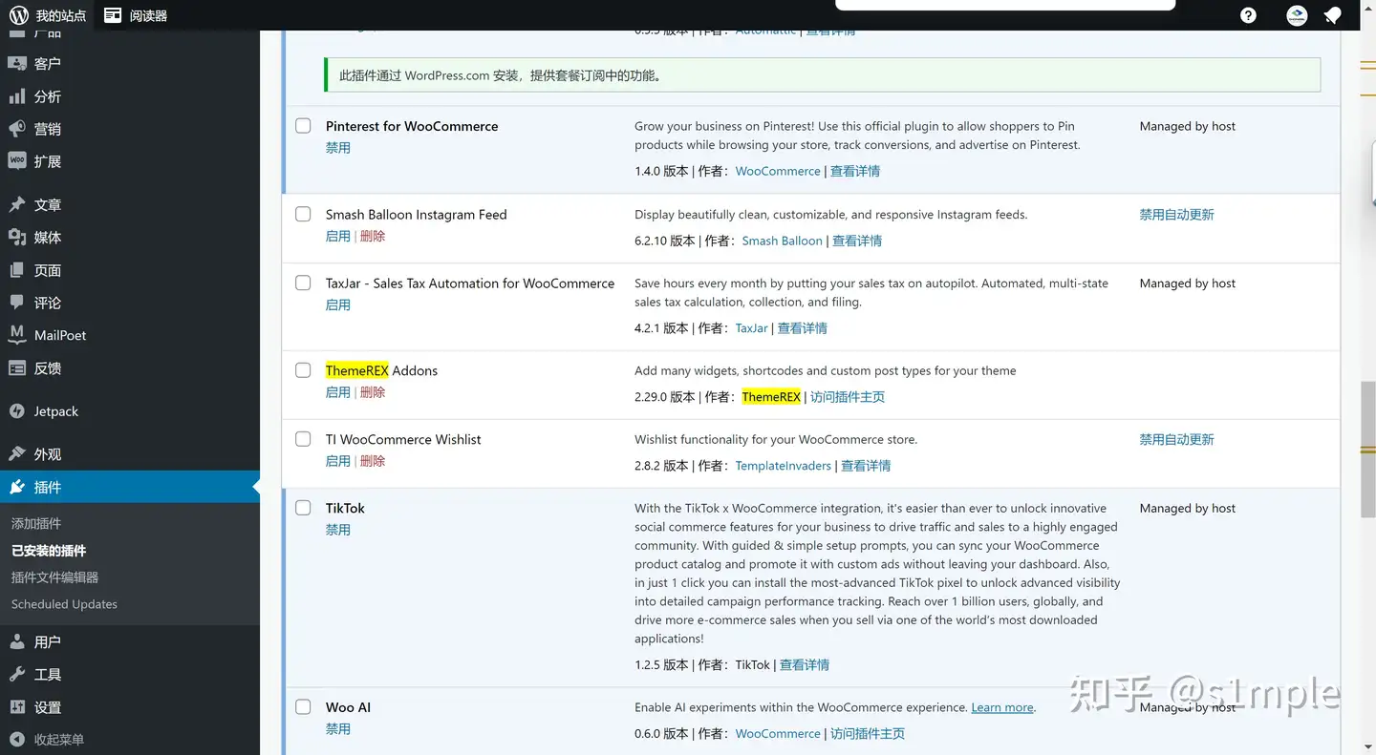View details (查看详情) for the TikTok plugin
Image resolution: width=1376 pixels, height=755 pixels.
pyautogui.click(x=805, y=665)
